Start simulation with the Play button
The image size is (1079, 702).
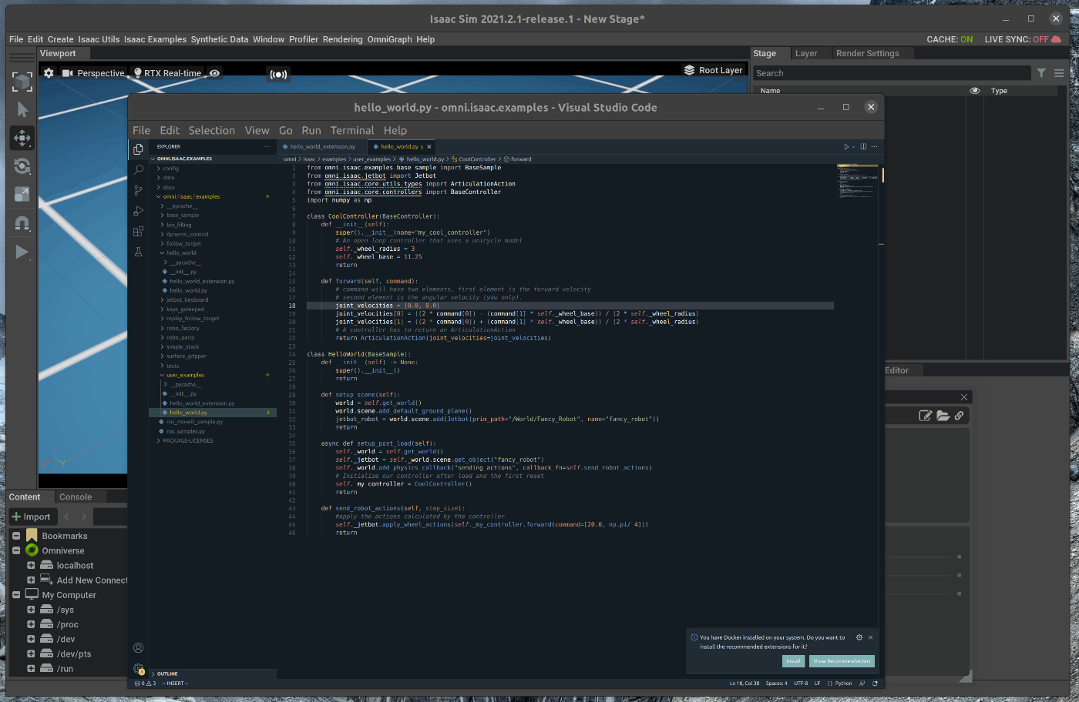(x=22, y=252)
